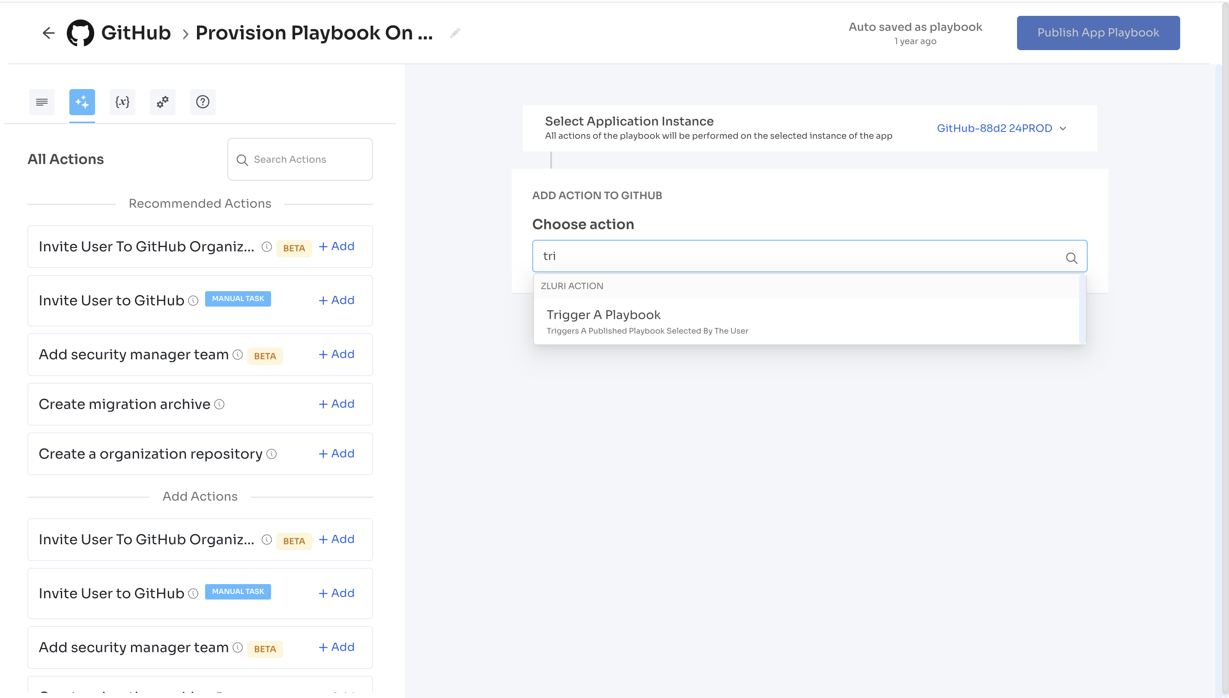1229x698 pixels.
Task: Click dropdown list scrollbar
Action: [x=1082, y=309]
